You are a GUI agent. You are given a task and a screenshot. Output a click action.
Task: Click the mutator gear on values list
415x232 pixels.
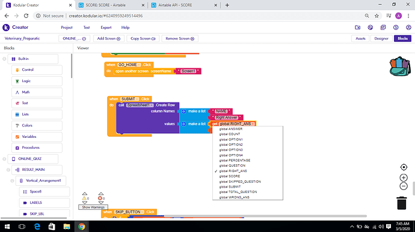[x=183, y=124]
